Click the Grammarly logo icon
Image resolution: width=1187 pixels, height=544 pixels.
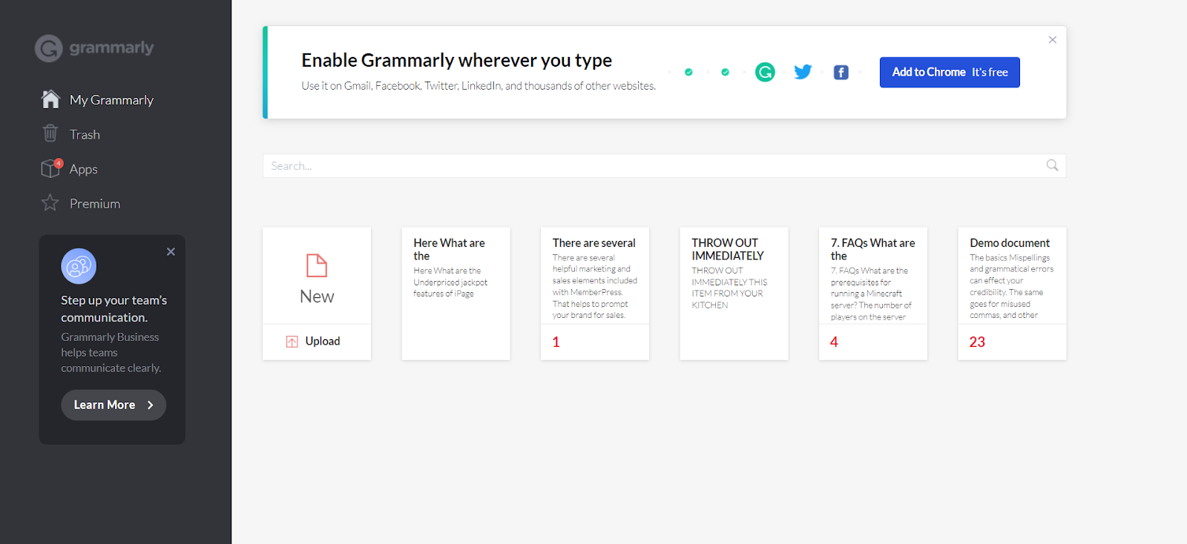click(x=49, y=49)
